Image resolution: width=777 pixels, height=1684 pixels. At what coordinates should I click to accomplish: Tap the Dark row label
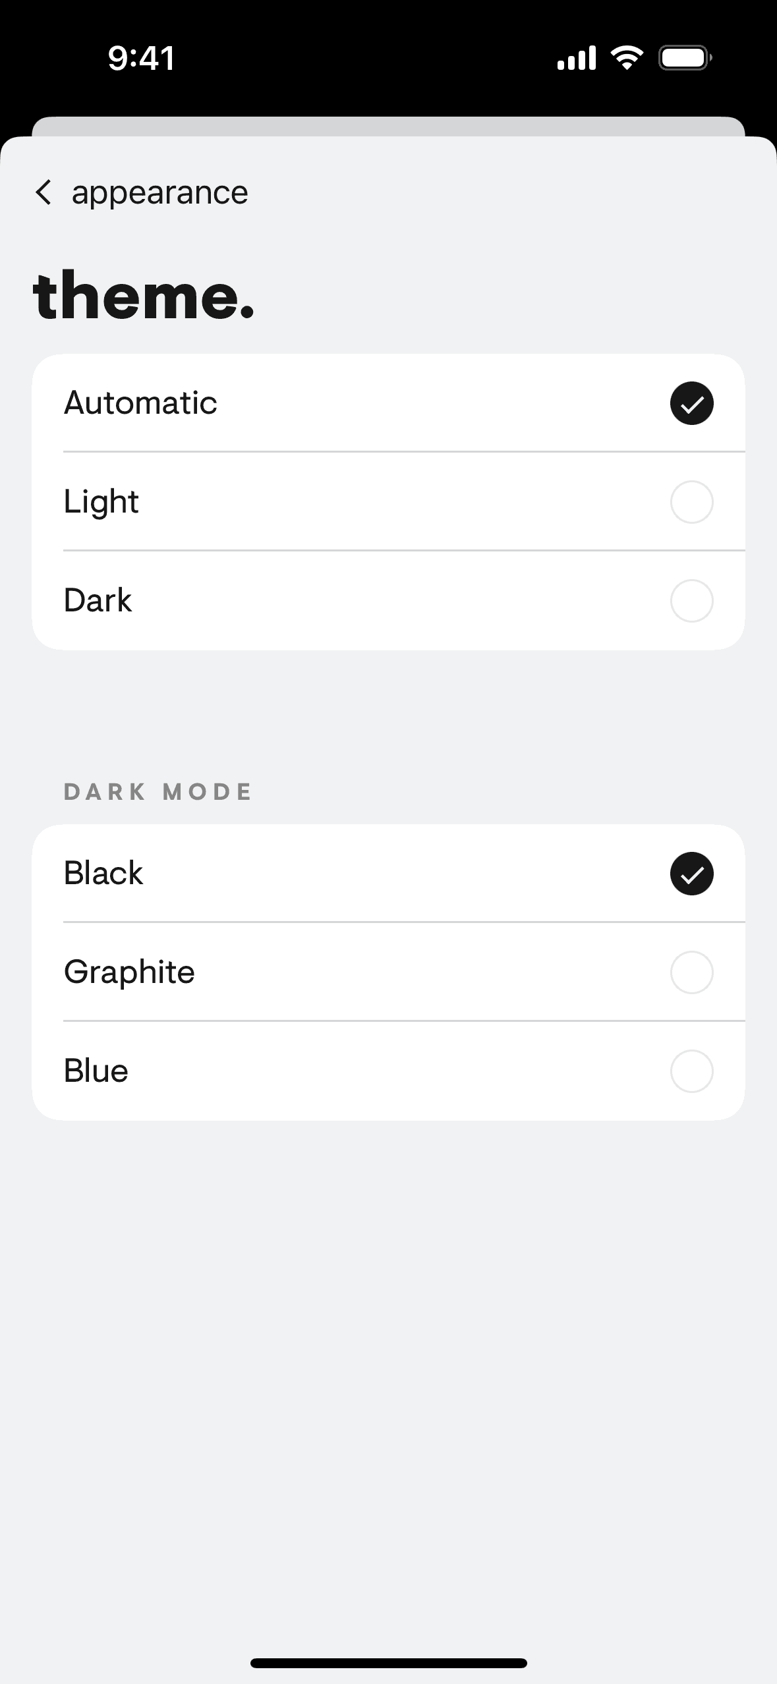98,601
